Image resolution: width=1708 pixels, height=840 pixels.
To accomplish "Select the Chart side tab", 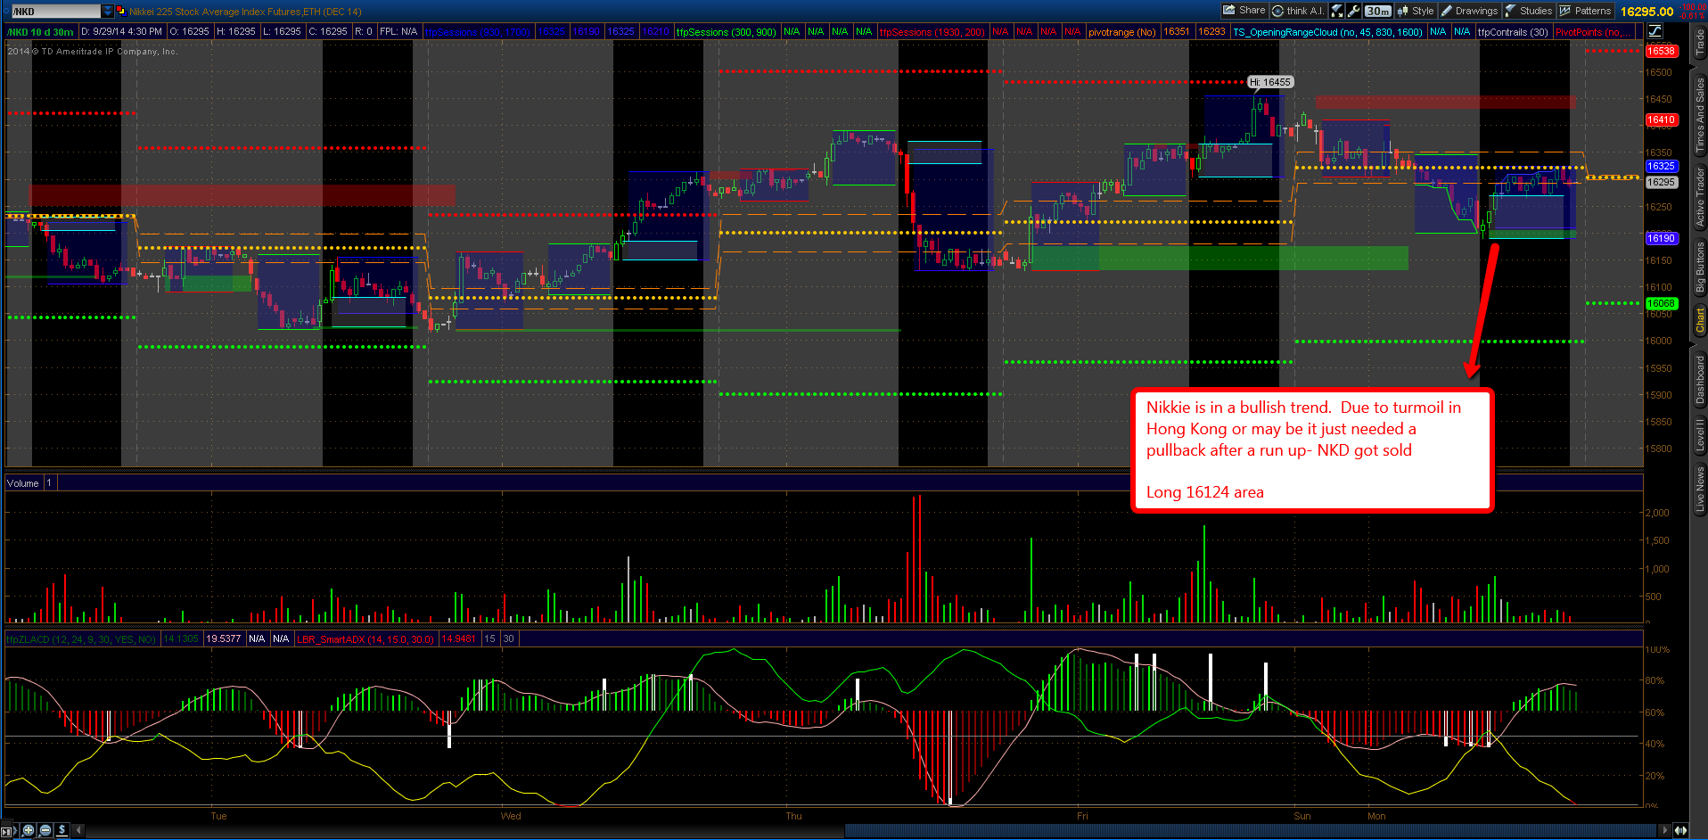I will pos(1700,320).
